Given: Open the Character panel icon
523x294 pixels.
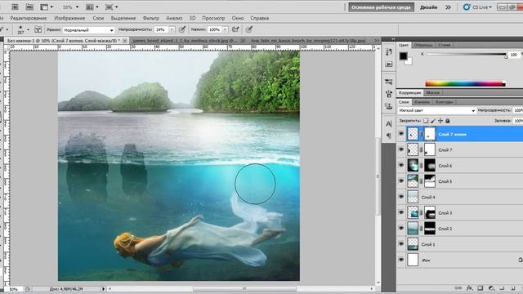Looking at the screenshot, I should point(389,123).
